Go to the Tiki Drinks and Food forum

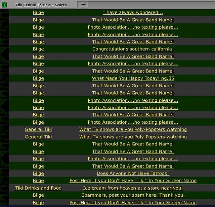coord(38,188)
